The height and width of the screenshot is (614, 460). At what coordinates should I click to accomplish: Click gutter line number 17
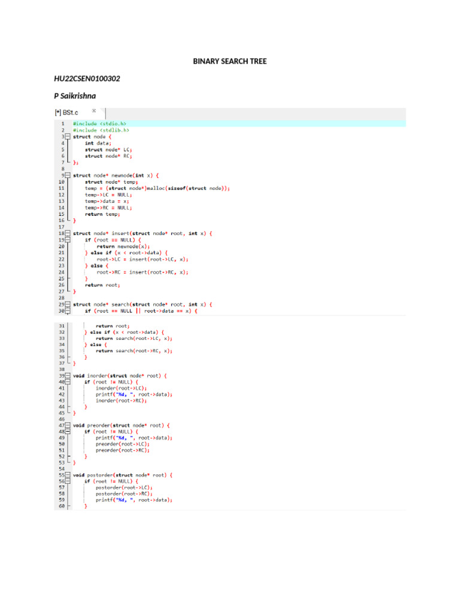click(x=62, y=227)
